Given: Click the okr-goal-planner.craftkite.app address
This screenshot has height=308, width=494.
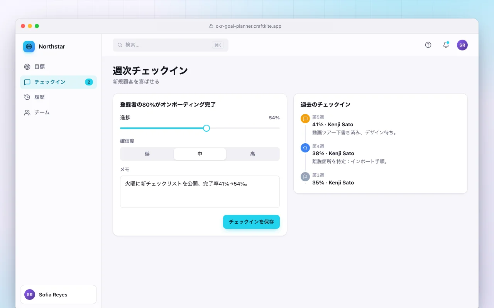Looking at the screenshot, I should click(248, 26).
